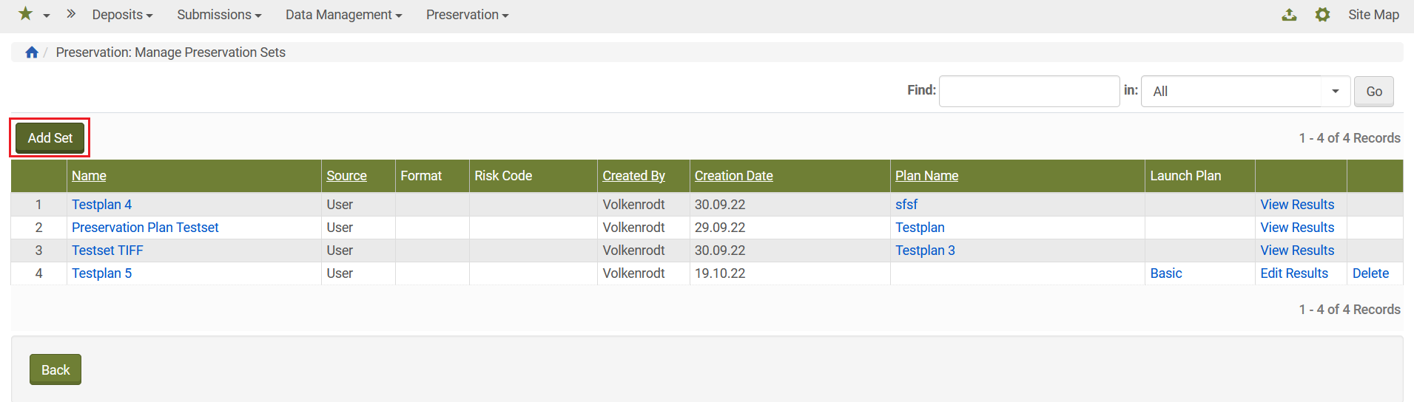Sort table by Creation Date column
Screen dimensions: 1414x402
[x=733, y=176]
